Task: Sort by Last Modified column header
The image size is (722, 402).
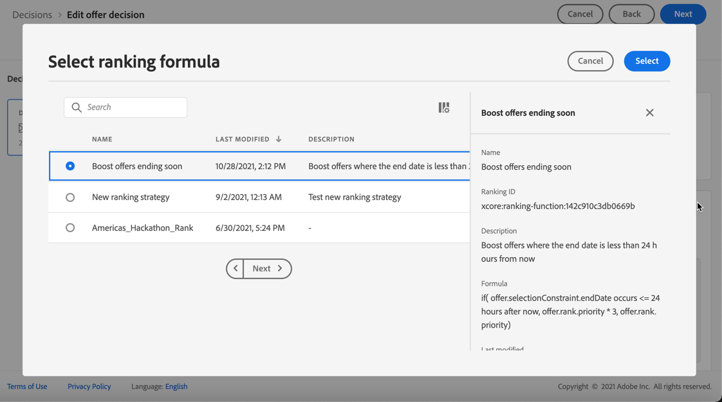Action: [242, 139]
